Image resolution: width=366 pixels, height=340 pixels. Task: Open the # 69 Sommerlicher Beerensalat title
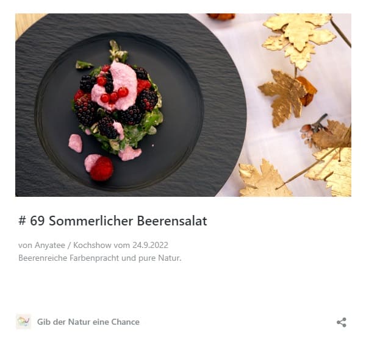tap(112, 221)
